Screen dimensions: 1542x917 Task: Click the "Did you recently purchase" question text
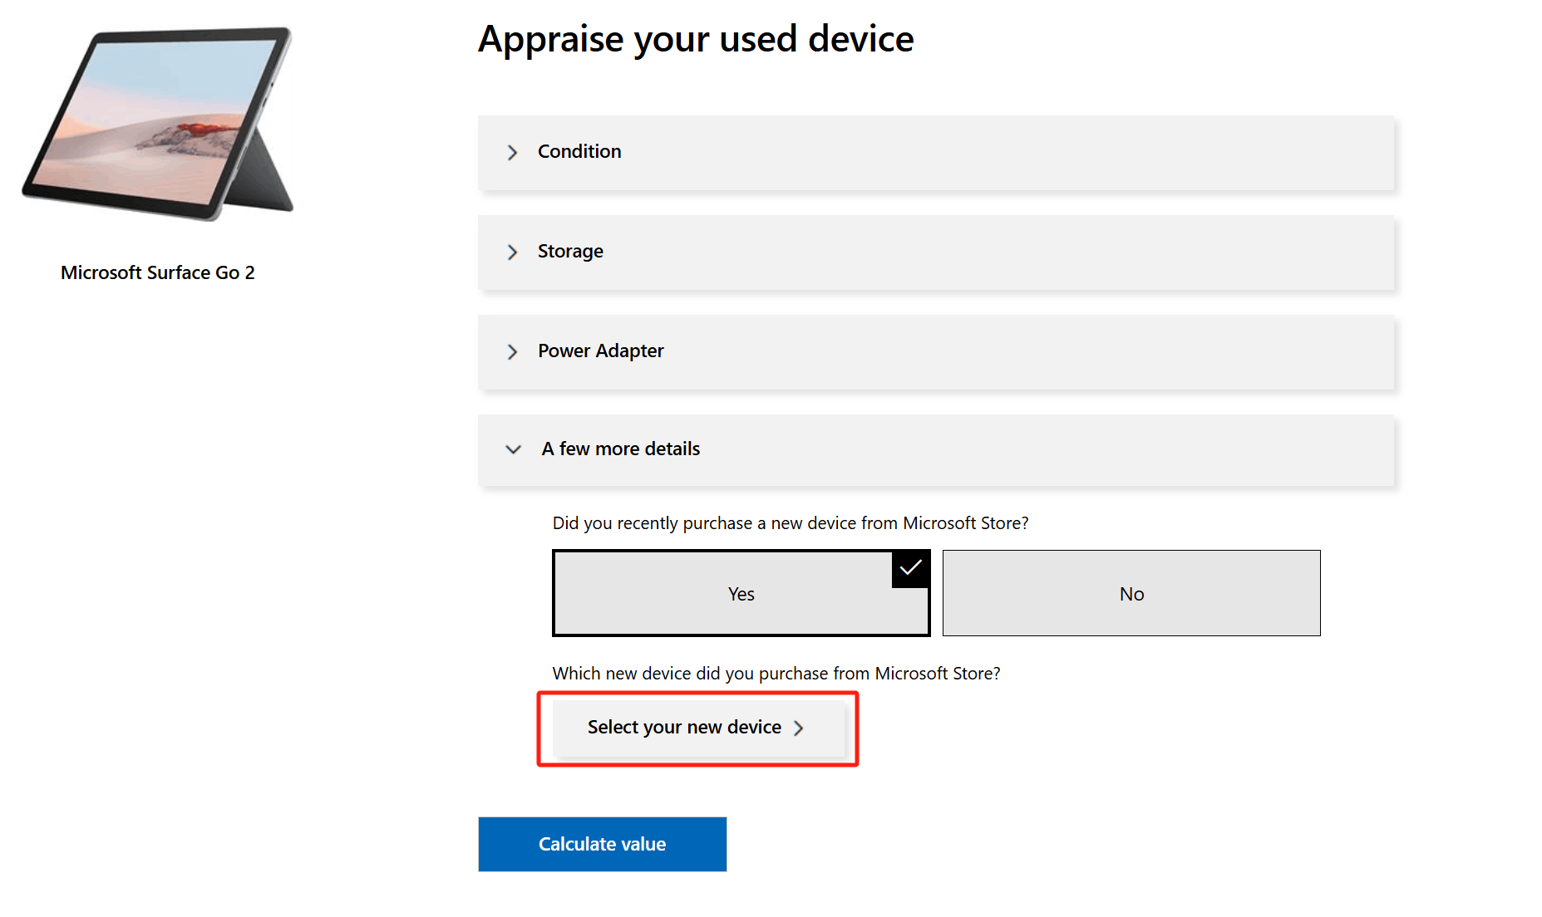click(791, 522)
